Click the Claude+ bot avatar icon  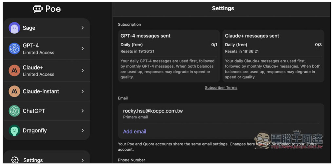[x=14, y=71]
